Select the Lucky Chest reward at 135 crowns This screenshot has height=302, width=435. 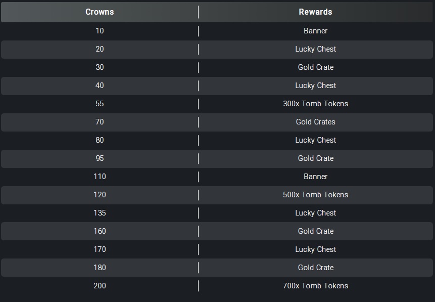pos(315,213)
